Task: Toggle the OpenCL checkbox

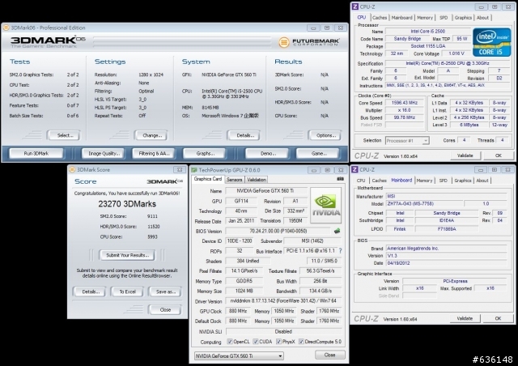Action: point(230,342)
